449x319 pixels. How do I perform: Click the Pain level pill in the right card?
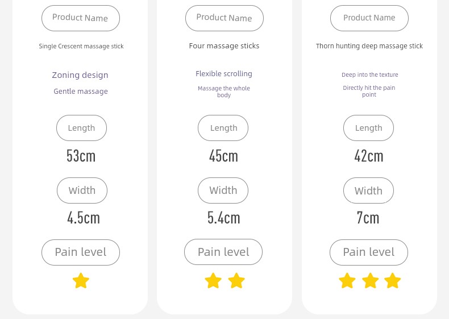tap(368, 252)
